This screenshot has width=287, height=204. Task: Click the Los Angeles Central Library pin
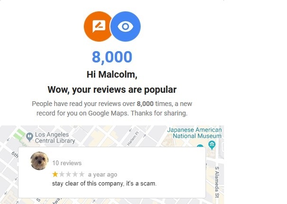pyautogui.click(x=29, y=137)
